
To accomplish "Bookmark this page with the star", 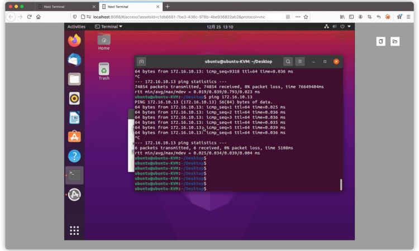I will (x=306, y=17).
